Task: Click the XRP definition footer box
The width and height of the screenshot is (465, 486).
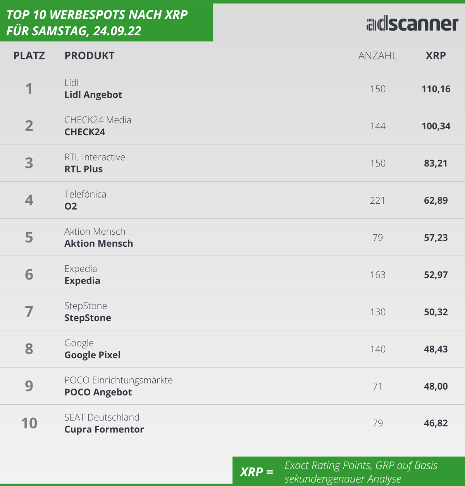Action: point(349,471)
